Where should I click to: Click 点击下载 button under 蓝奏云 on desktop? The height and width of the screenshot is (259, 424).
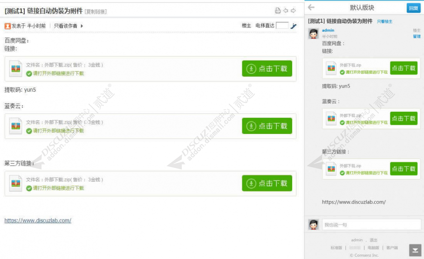[x=267, y=126]
